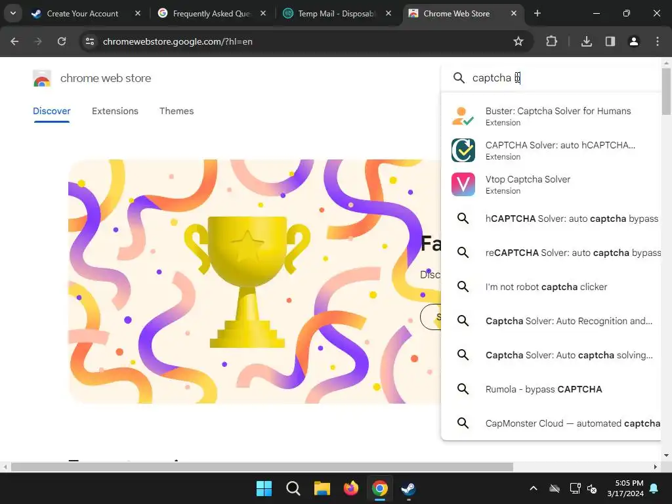Open the Downloads icon in toolbar
The height and width of the screenshot is (504, 672).
point(587,41)
